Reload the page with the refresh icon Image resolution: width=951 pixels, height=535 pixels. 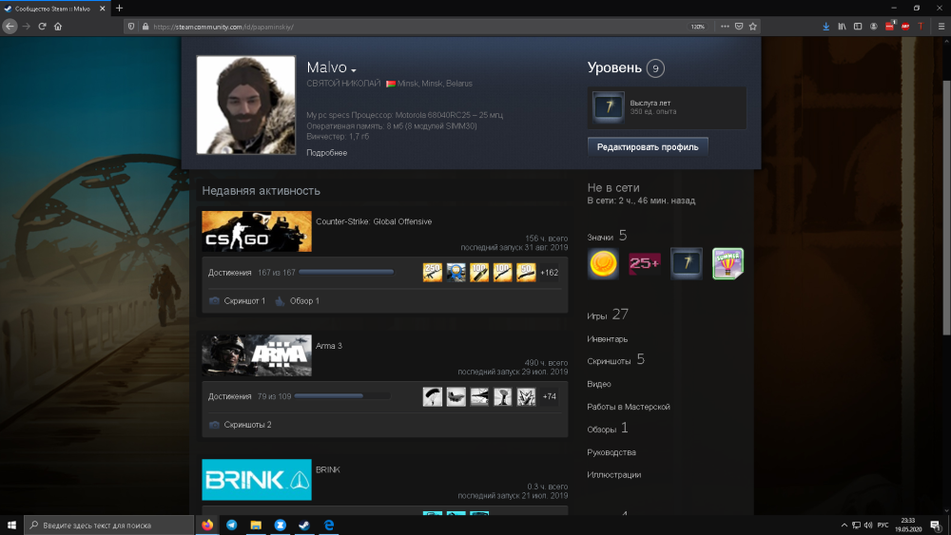click(x=43, y=27)
